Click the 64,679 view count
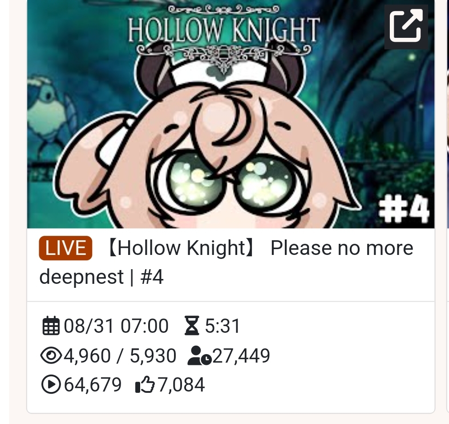This screenshot has width=449, height=424. pyautogui.click(x=93, y=384)
